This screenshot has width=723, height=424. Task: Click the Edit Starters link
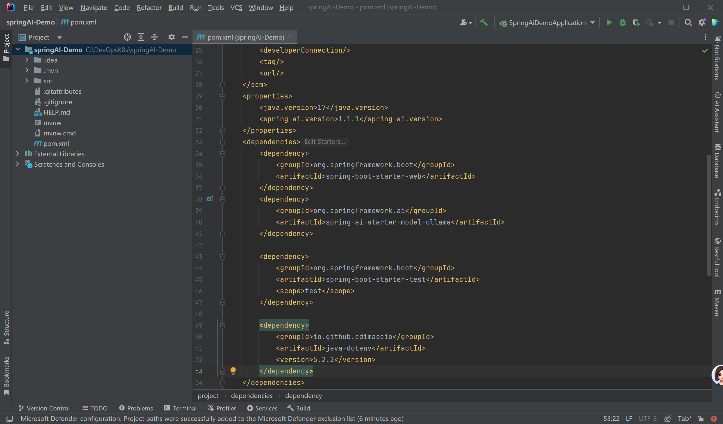click(x=325, y=142)
